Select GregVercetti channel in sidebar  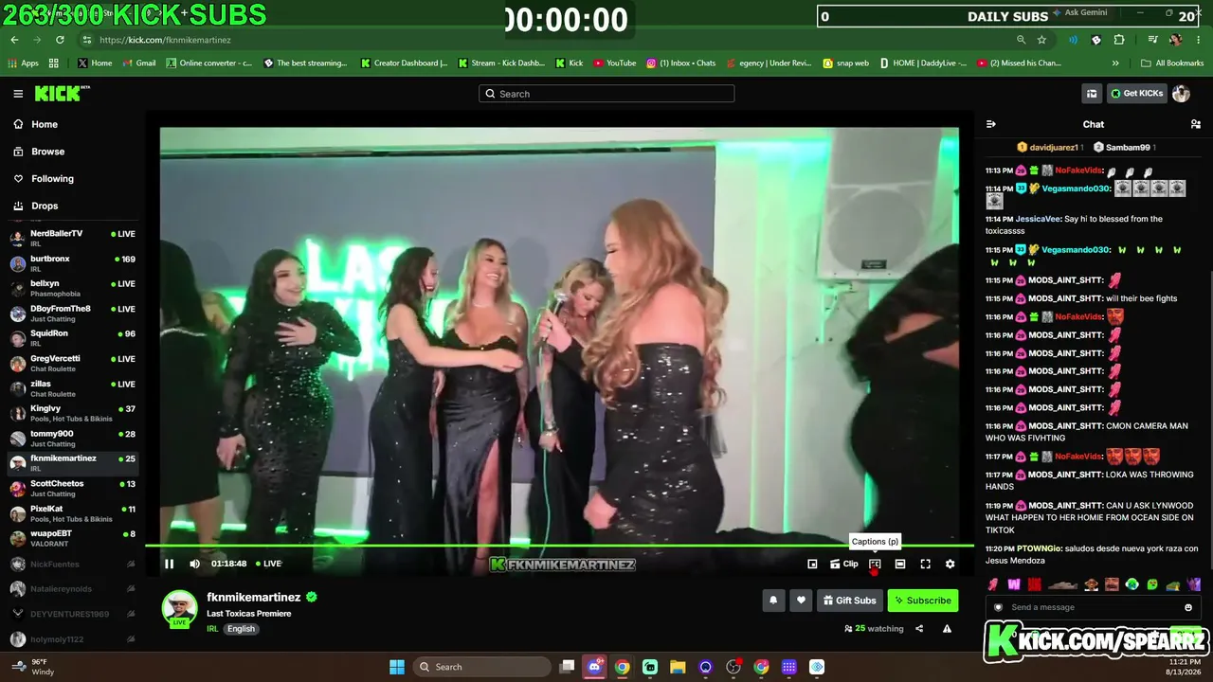(72, 363)
